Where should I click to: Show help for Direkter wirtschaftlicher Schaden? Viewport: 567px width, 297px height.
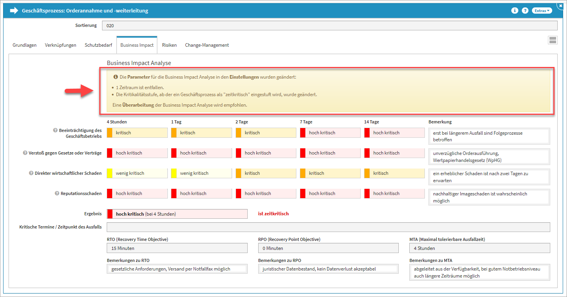click(x=32, y=173)
